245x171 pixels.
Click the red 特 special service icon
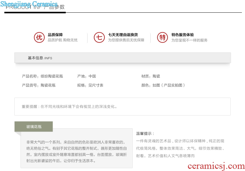click(x=162, y=37)
